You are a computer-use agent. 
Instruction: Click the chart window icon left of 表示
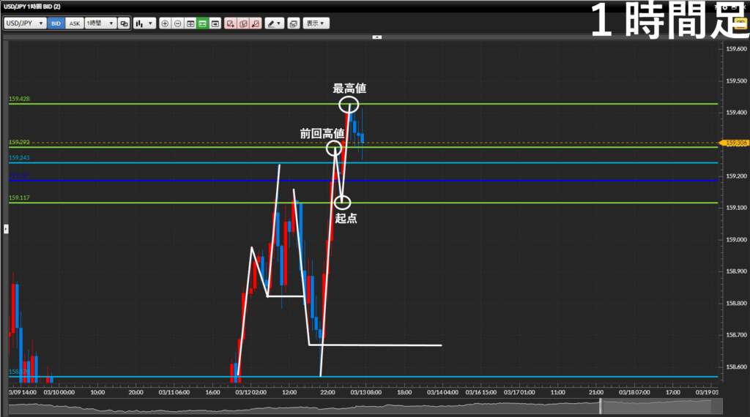(293, 23)
